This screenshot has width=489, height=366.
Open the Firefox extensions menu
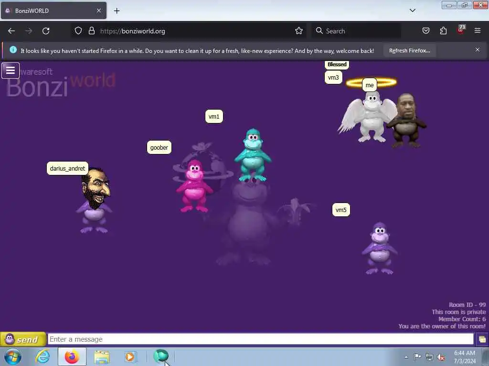pos(443,31)
